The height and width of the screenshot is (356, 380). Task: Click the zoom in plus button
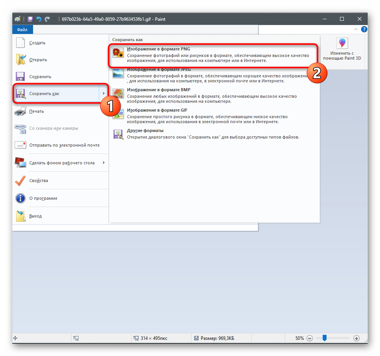pos(356,338)
